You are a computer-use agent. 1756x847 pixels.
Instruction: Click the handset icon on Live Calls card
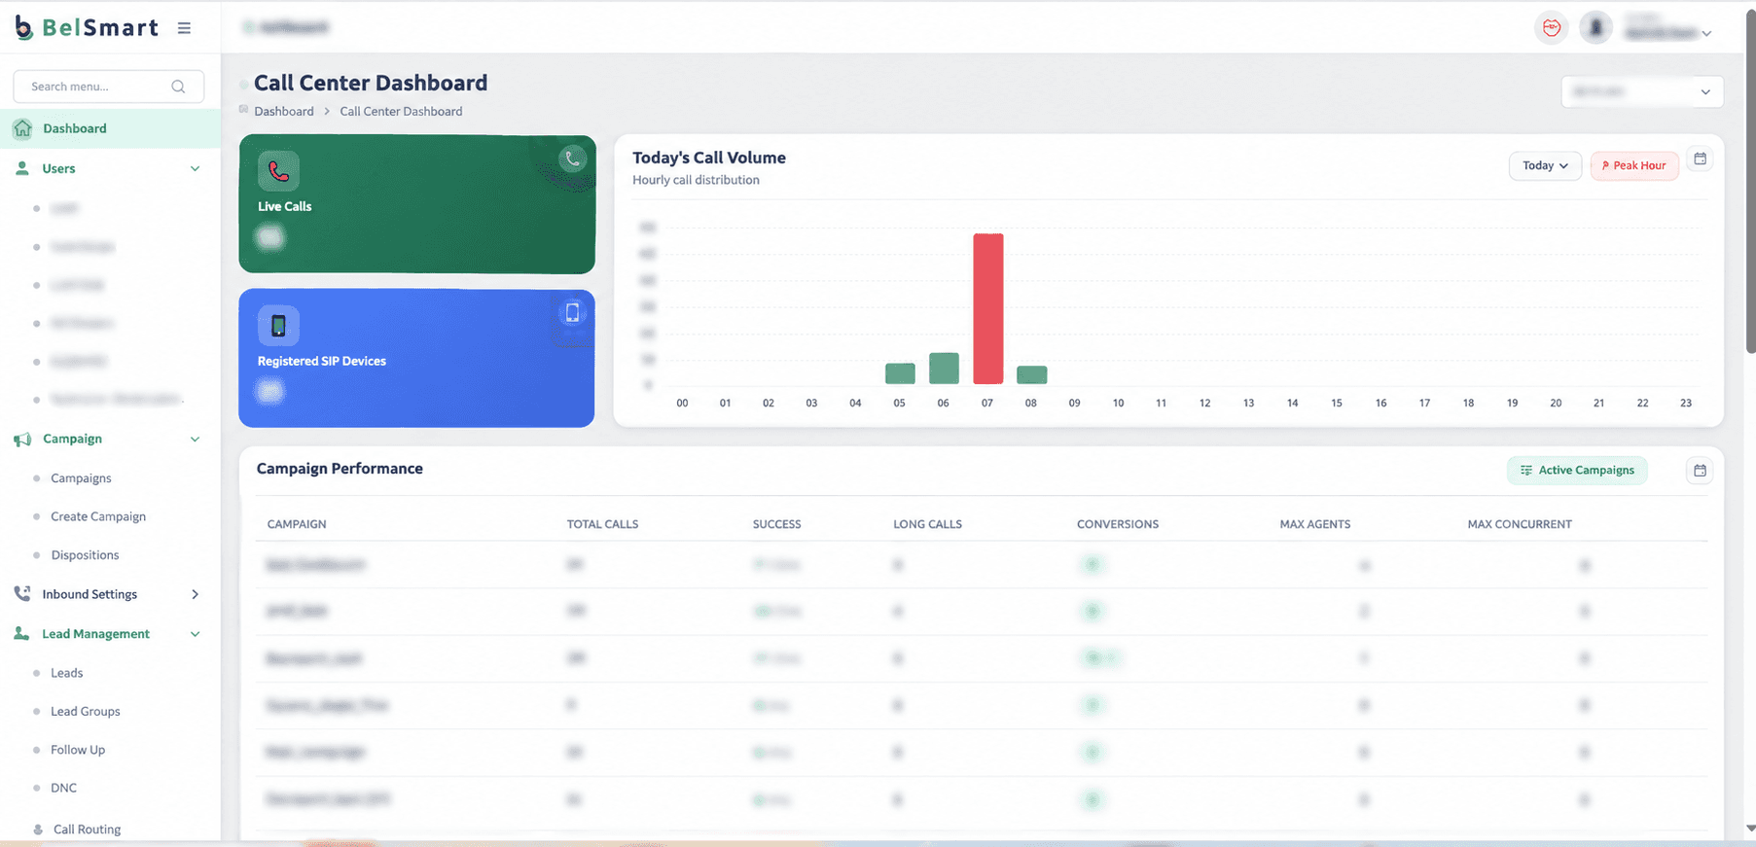(573, 159)
